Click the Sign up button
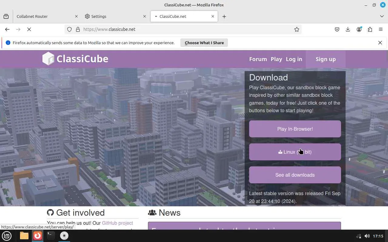This screenshot has width=388, height=242. coord(326,59)
